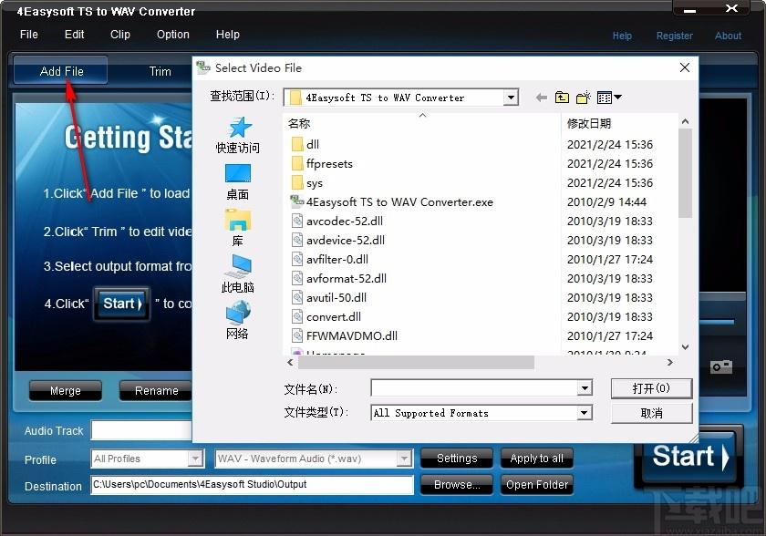Click the horizontal scrollbar right arrow
The height and width of the screenshot is (536, 766).
669,363
